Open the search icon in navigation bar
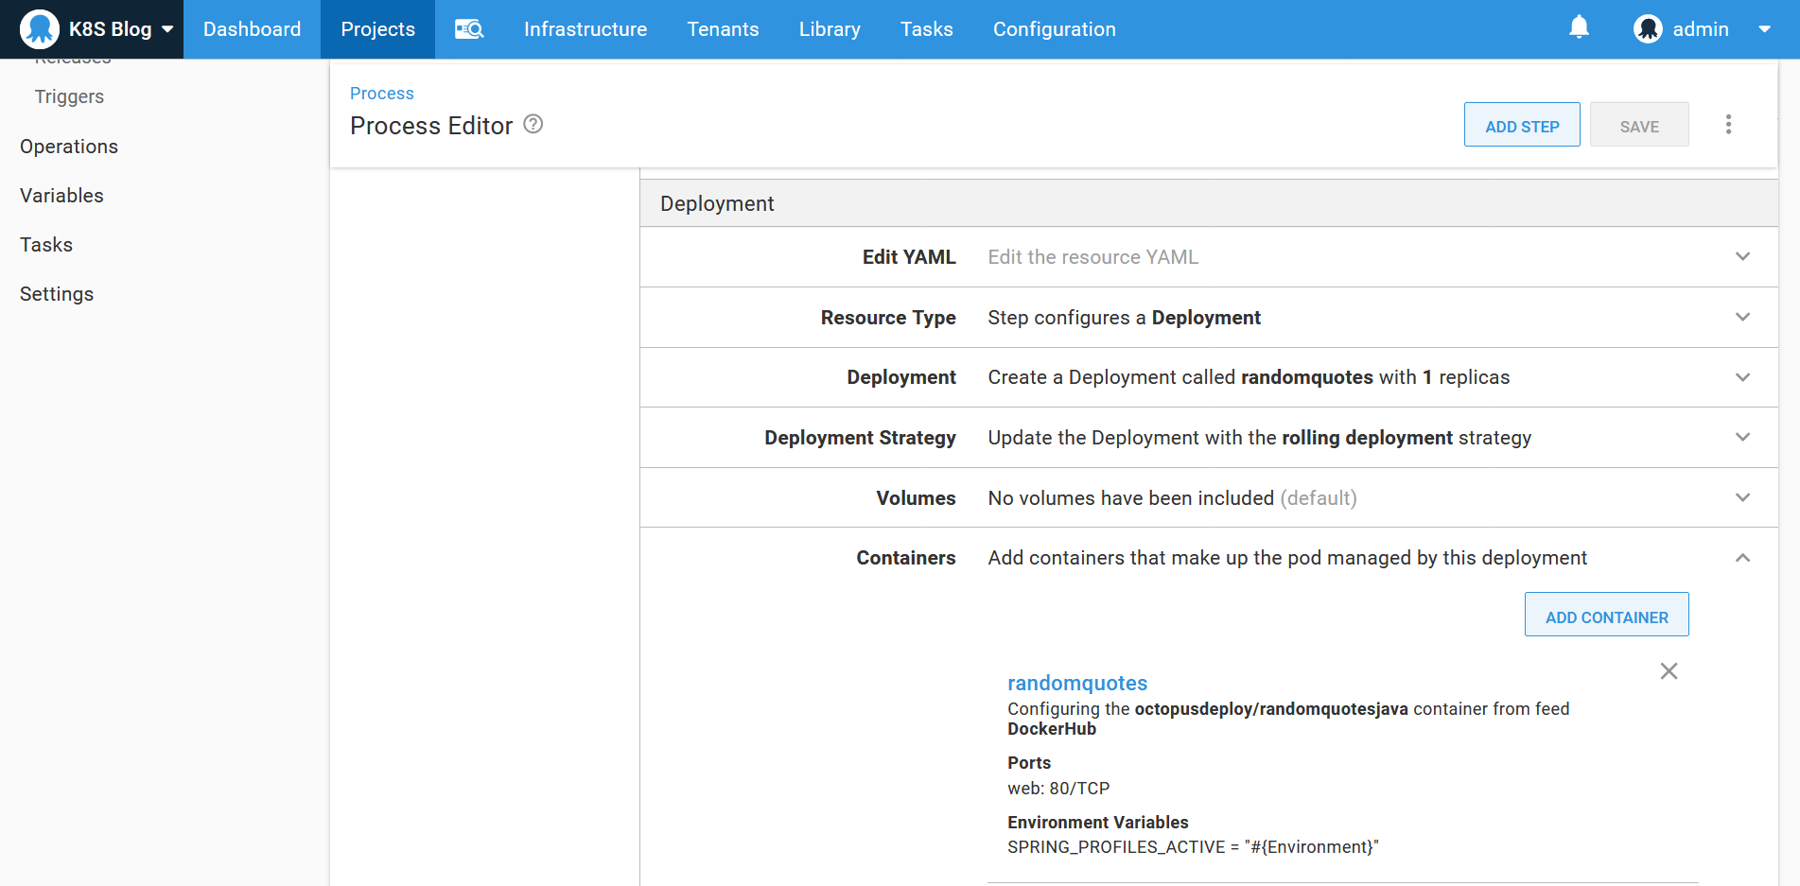This screenshot has width=1800, height=886. pyautogui.click(x=469, y=29)
